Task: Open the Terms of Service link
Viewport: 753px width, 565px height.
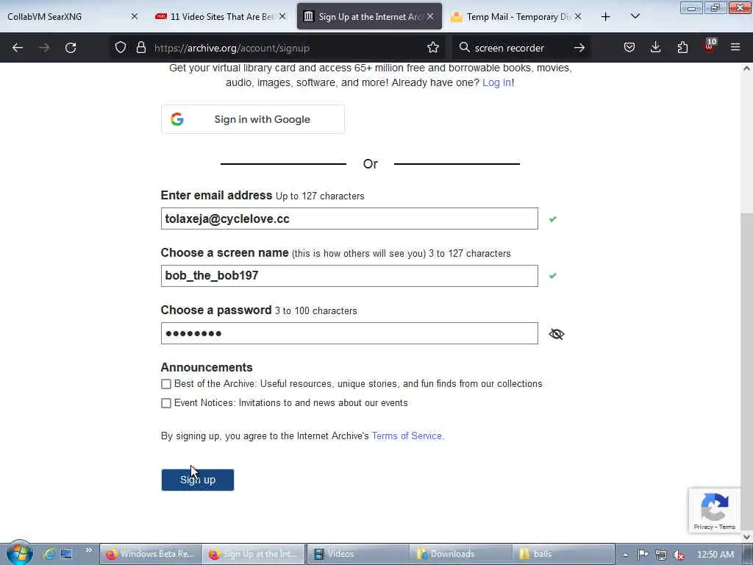Action: tap(407, 436)
